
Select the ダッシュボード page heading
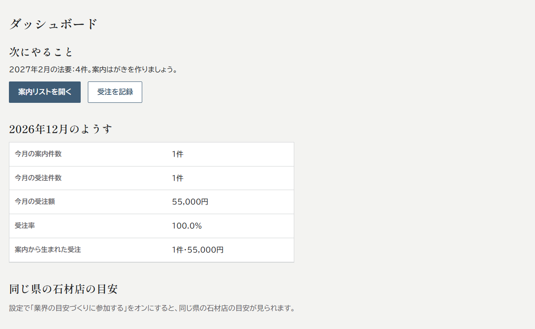[53, 24]
